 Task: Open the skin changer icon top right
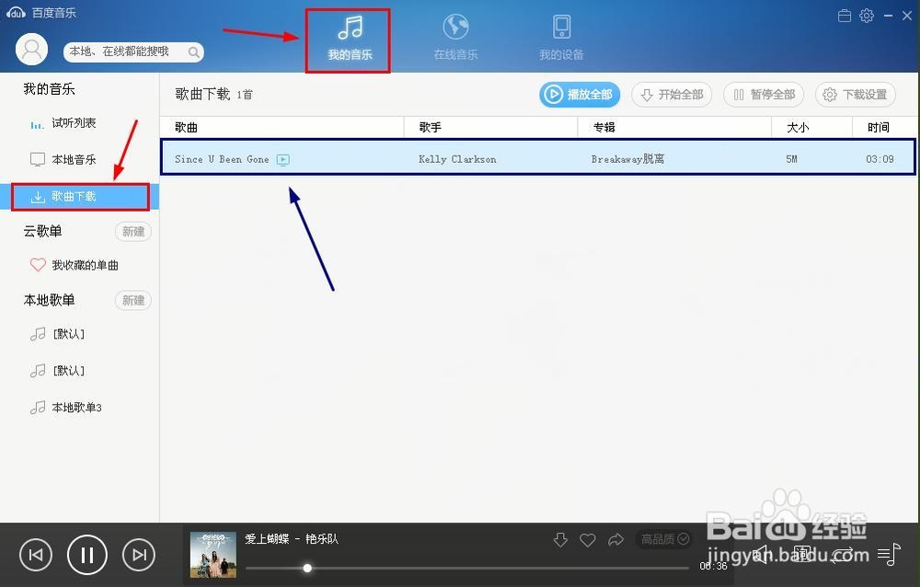click(x=843, y=15)
